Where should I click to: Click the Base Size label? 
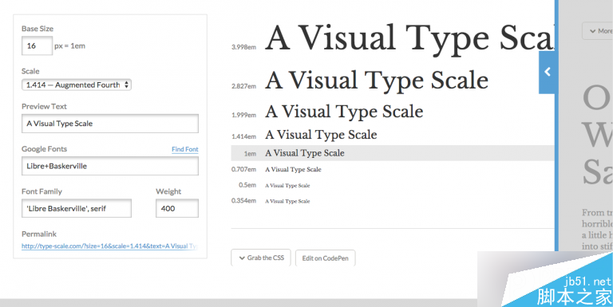point(38,29)
